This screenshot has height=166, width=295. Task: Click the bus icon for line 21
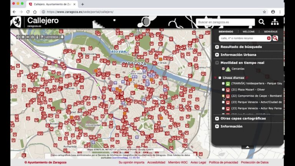[228, 90]
